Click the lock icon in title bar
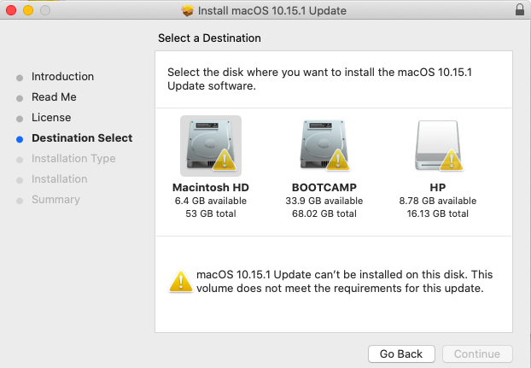This screenshot has width=531, height=368. (x=520, y=11)
